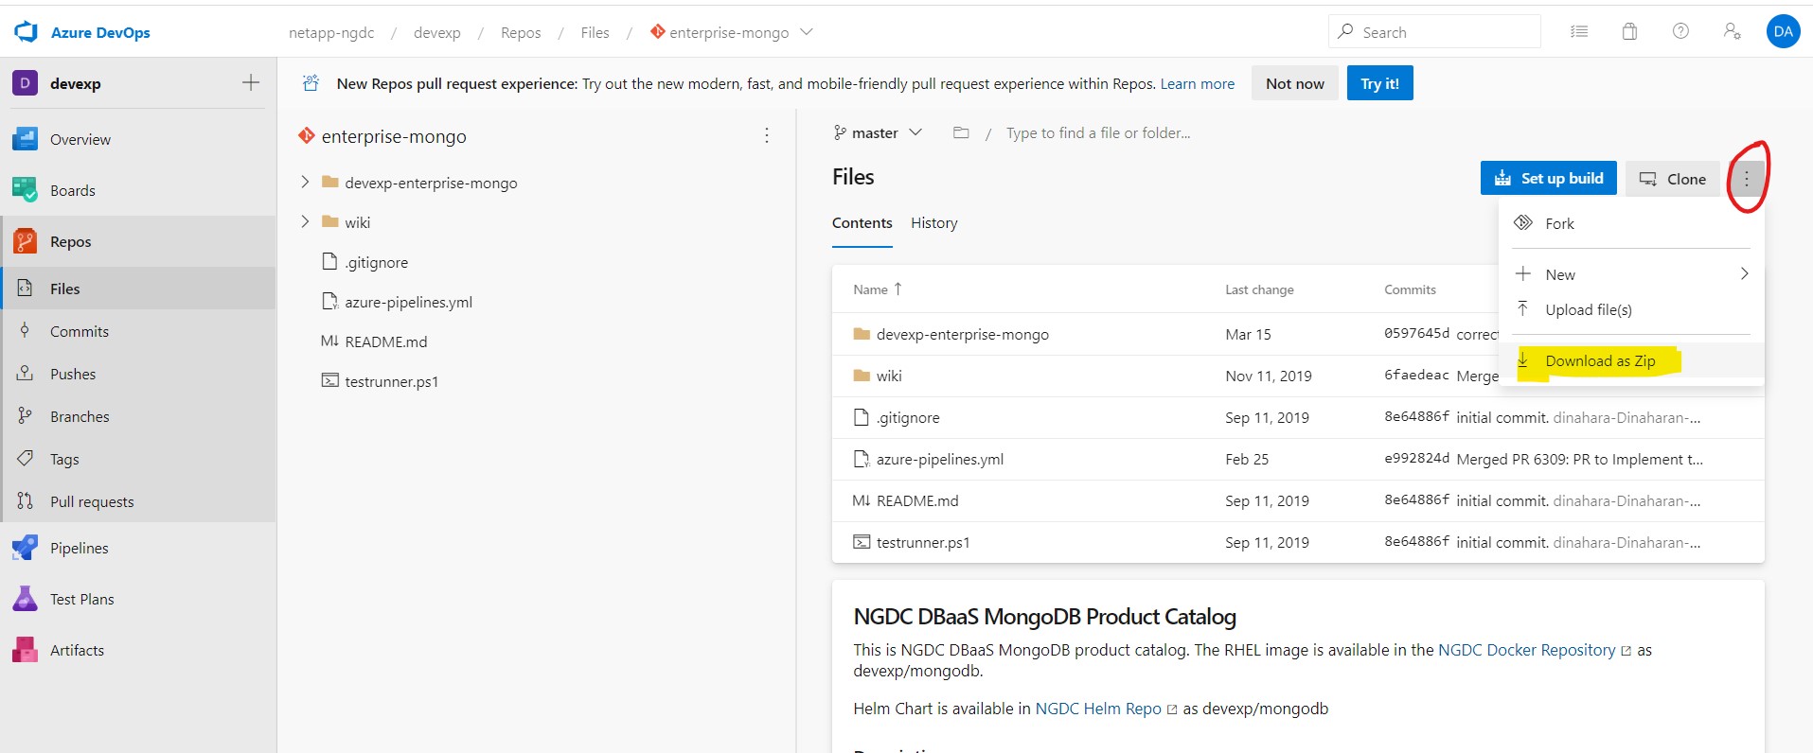Click the Try it! button
The height and width of the screenshot is (753, 1813).
pyautogui.click(x=1379, y=83)
